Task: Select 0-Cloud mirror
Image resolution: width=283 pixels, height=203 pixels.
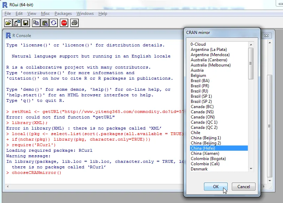Action: 219,44
